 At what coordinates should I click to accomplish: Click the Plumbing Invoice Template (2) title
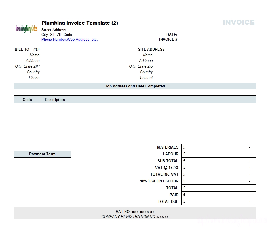click(x=80, y=23)
